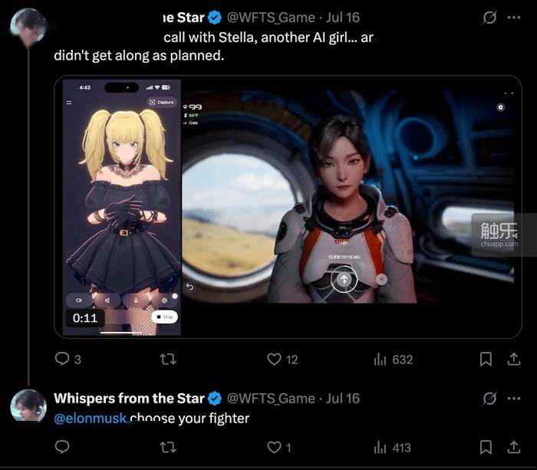This screenshot has width=537, height=470.
Task: Share the Stella call tweet
Action: point(514,359)
